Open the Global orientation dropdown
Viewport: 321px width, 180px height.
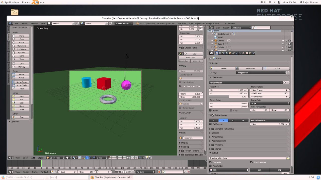(x=102, y=158)
